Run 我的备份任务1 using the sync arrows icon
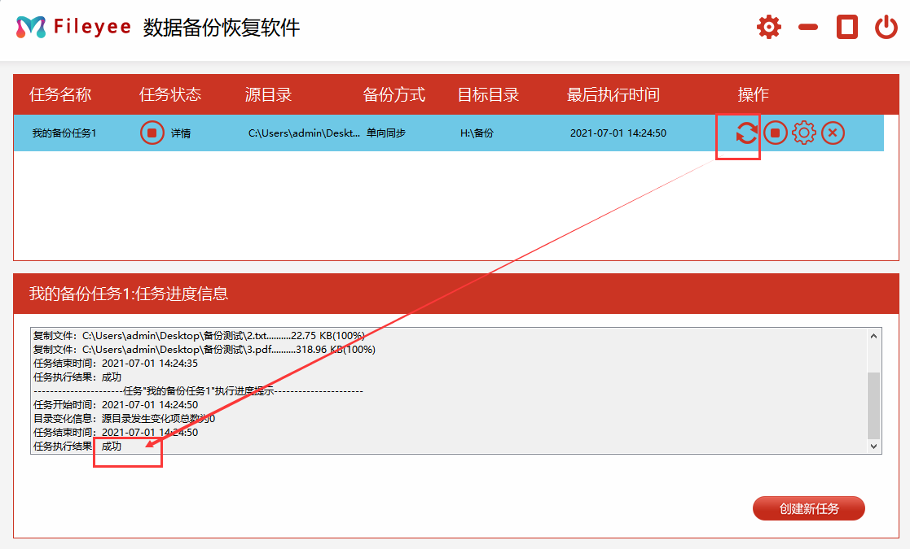The image size is (910, 549). click(x=746, y=133)
